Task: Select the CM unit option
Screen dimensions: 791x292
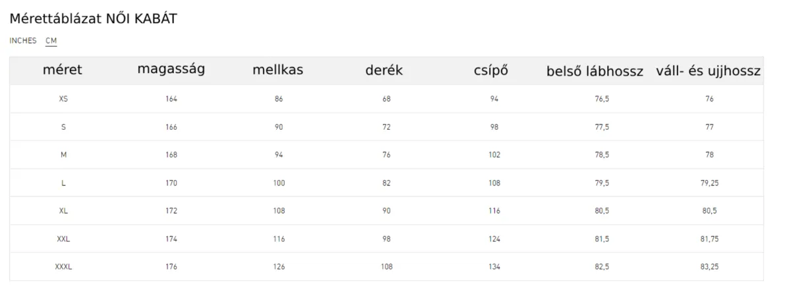Action: point(51,41)
